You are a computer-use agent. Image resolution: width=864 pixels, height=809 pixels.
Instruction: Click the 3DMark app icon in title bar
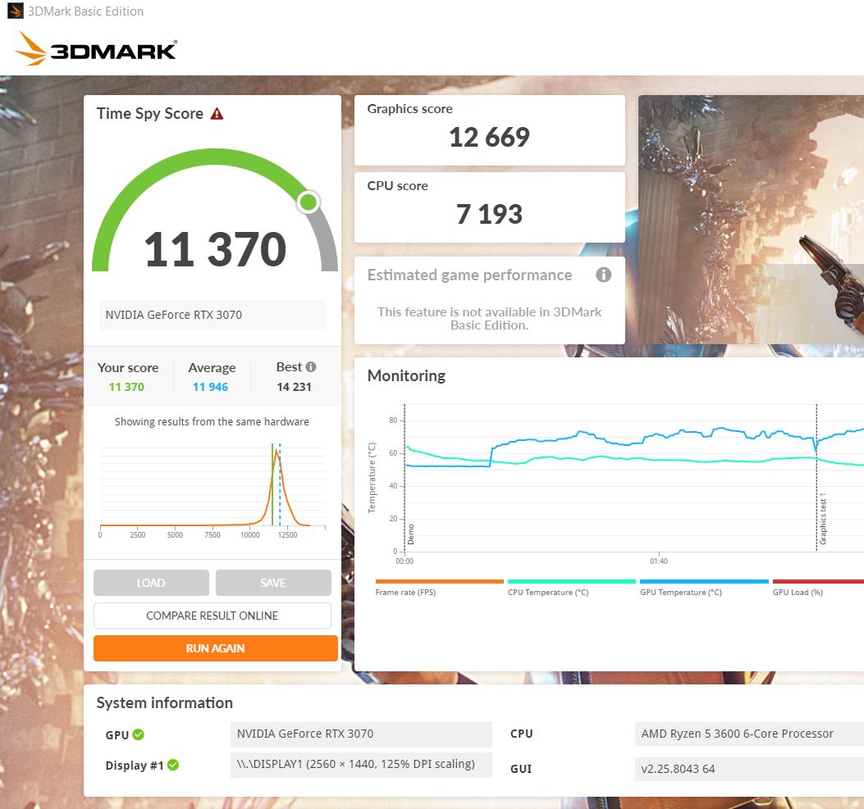[16, 11]
